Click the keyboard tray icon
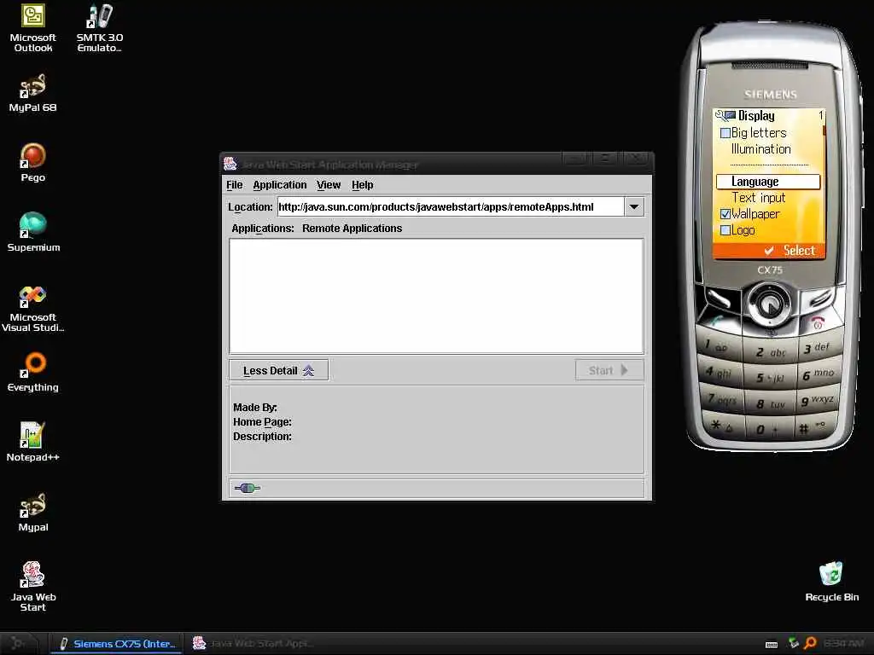Screen dimensions: 874x655 coord(772,645)
